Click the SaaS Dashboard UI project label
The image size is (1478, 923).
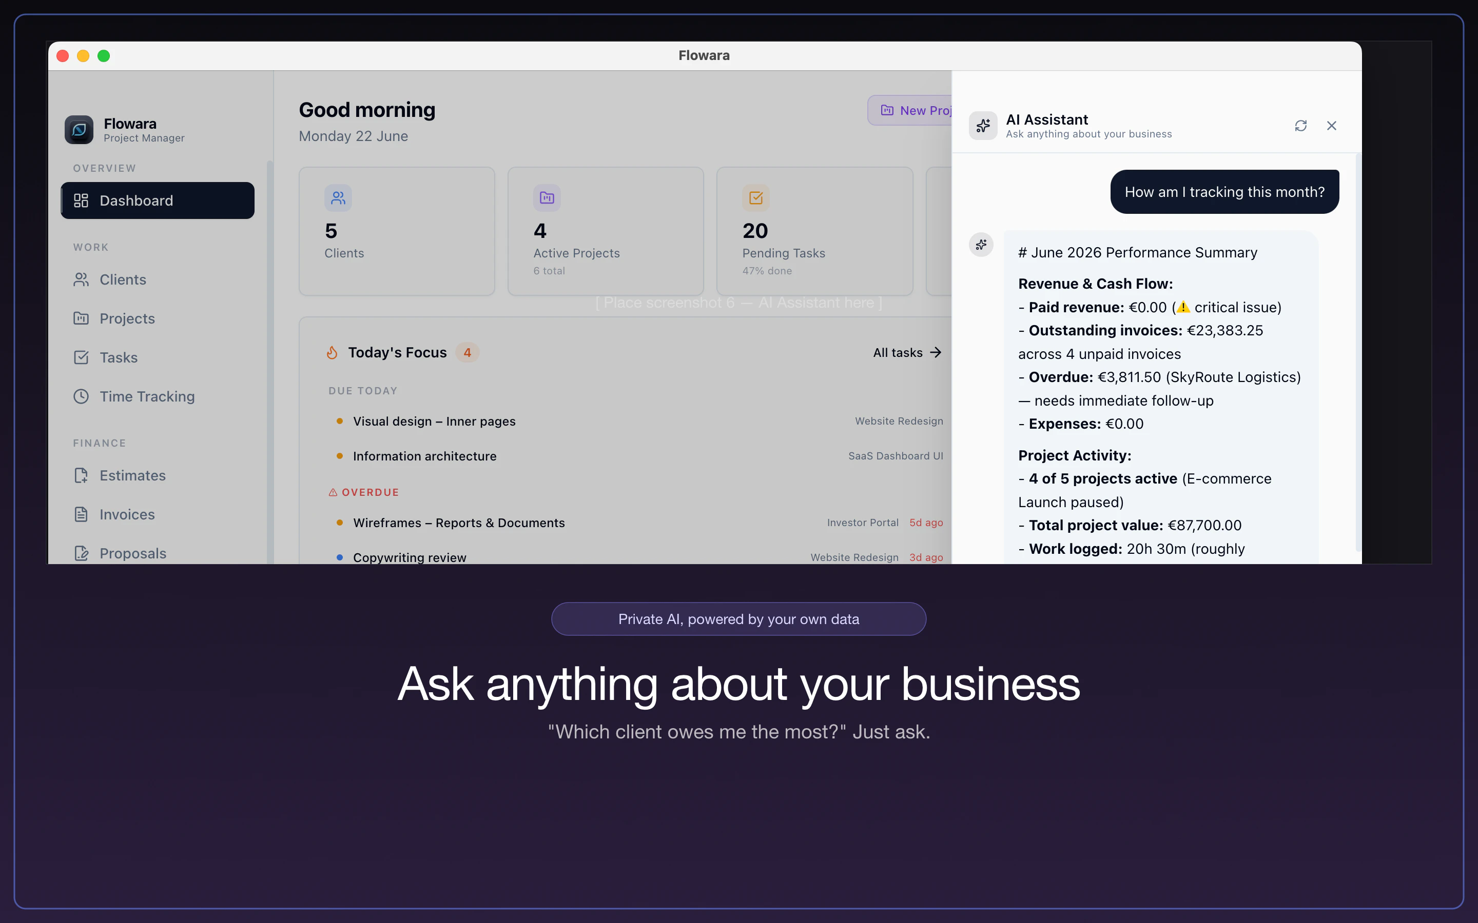[896, 456]
